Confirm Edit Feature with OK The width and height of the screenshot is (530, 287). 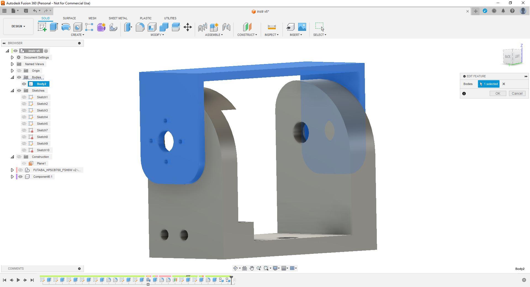[x=498, y=94]
